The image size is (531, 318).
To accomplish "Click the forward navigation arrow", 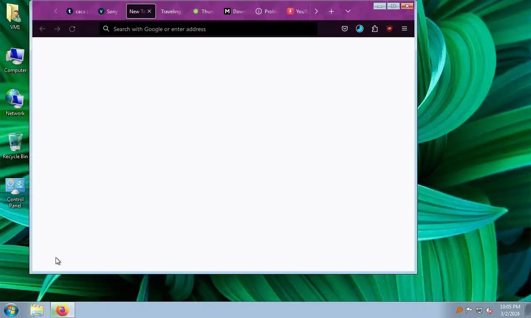I will (57, 29).
